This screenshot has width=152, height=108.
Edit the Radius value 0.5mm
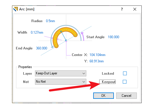pyautogui.click(x=50, y=21)
